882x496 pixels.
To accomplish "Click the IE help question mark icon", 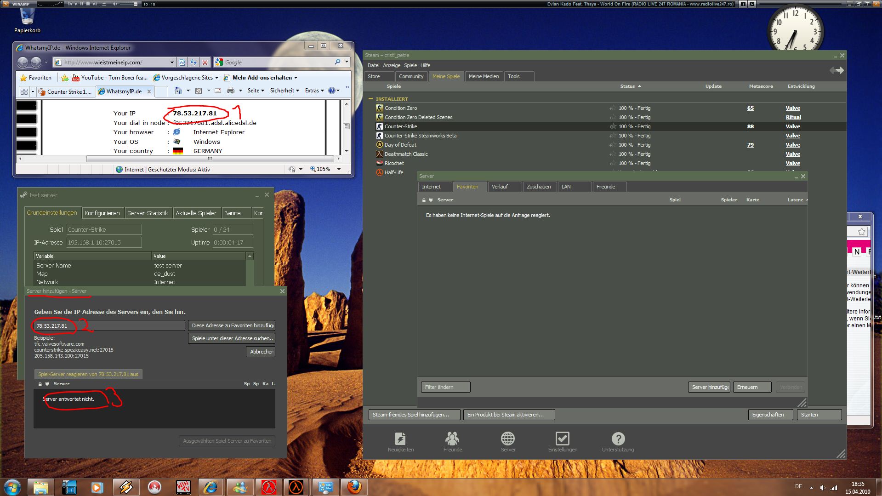I will click(332, 91).
